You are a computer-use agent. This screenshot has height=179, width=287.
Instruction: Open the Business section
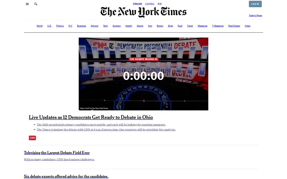click(81, 26)
